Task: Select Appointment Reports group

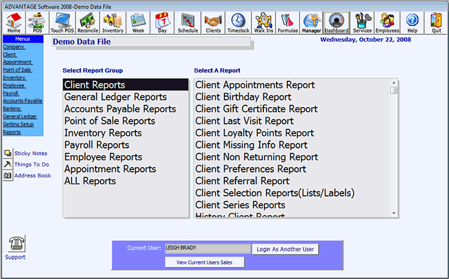Action: pos(126,169)
